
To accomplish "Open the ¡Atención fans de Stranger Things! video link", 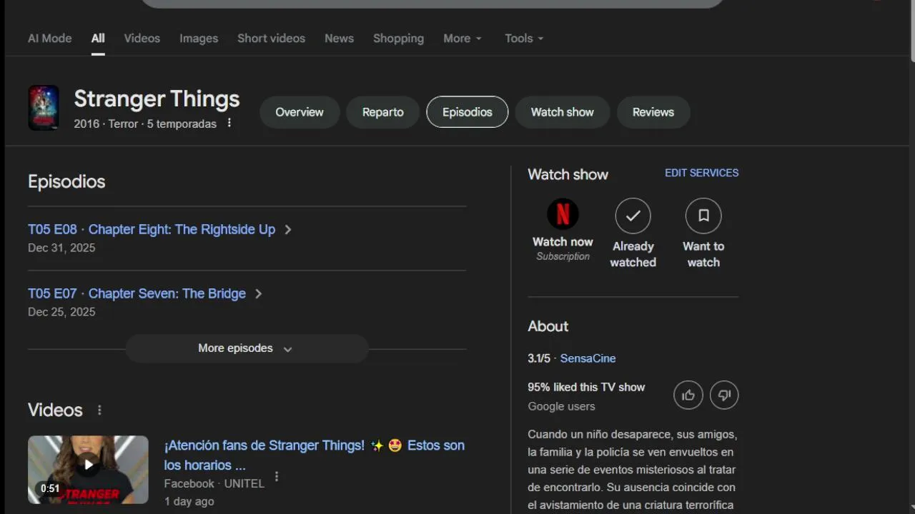I will [x=314, y=455].
